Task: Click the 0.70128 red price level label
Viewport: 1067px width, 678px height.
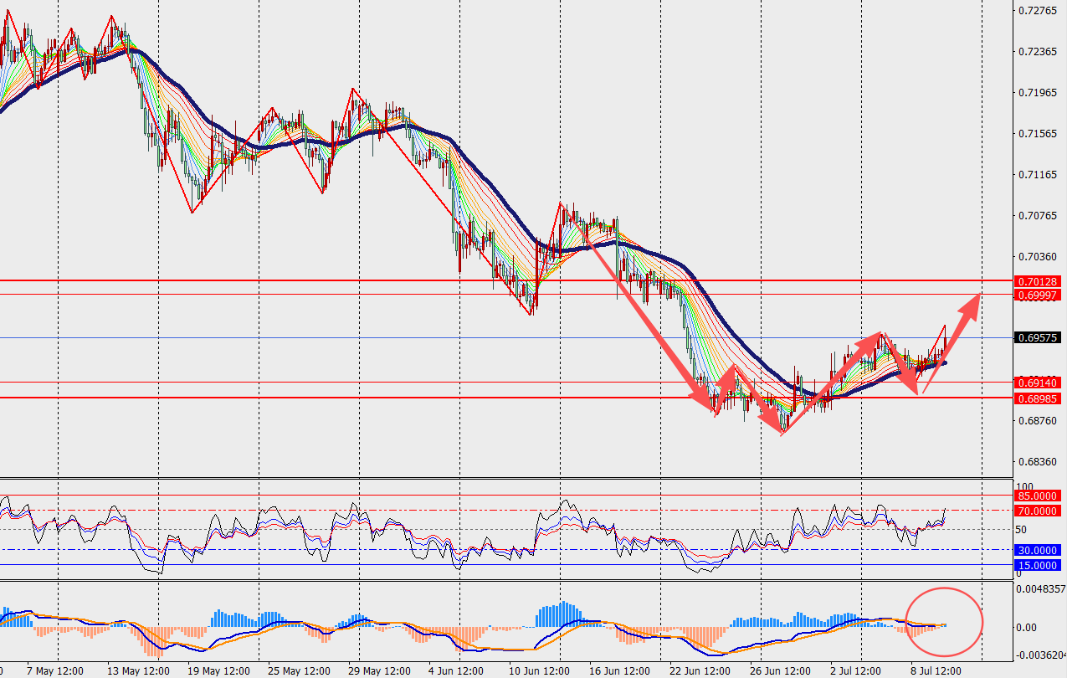Action: point(1038,281)
